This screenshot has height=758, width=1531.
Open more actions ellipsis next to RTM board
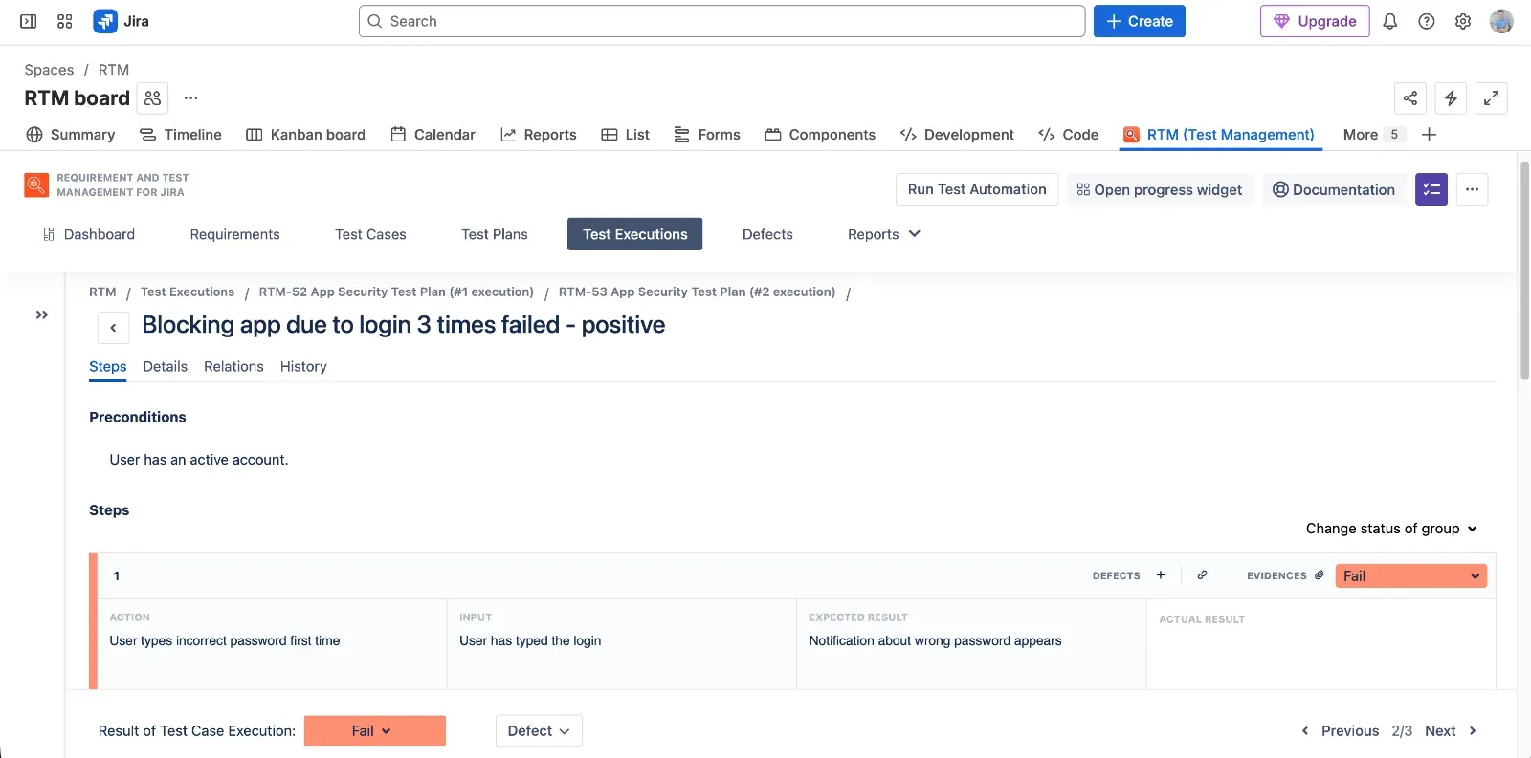[x=191, y=98]
